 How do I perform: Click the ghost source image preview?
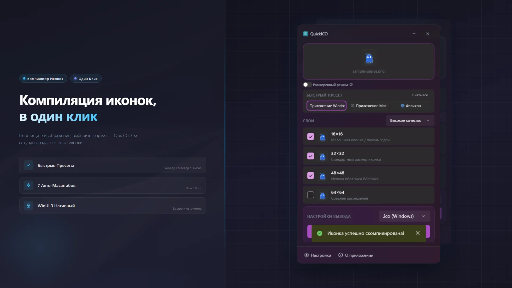point(369,58)
